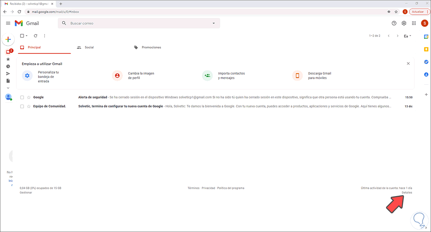Select checkbox for Equipo de Comunidad email

click(22, 106)
